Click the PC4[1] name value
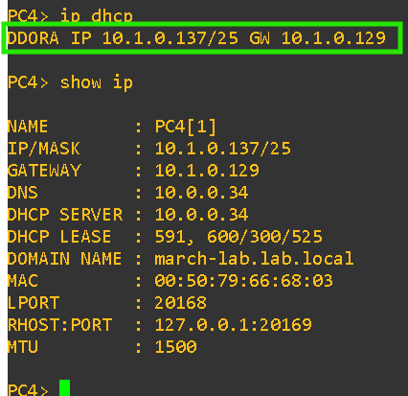This screenshot has width=408, height=396. pyautogui.click(x=186, y=127)
